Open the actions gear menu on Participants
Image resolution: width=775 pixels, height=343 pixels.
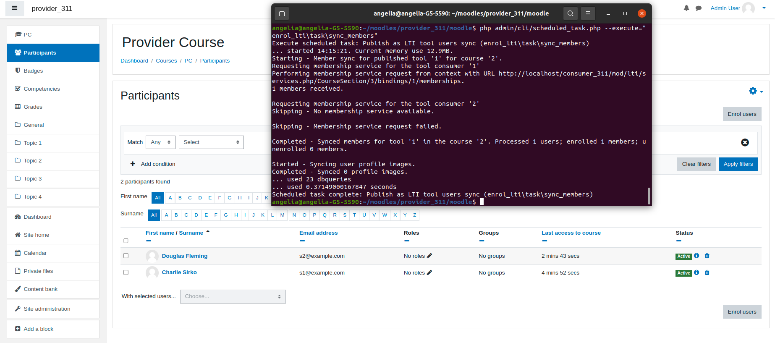[756, 91]
